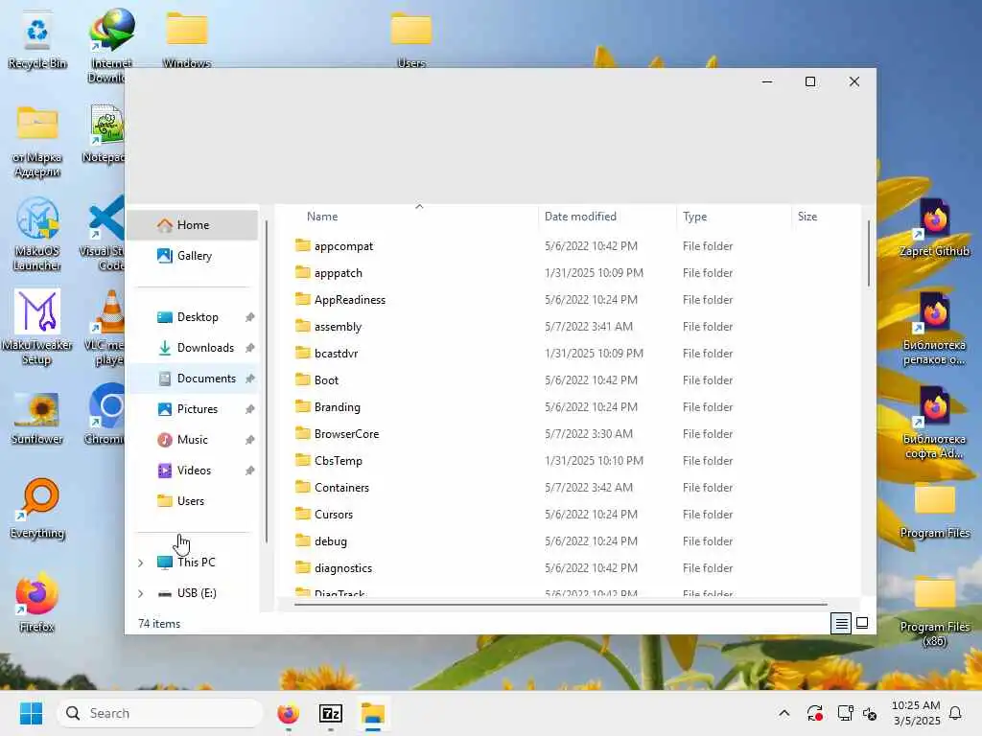Go to Documents in the navigation pane
Screen dimensions: 982x736
click(192, 379)
